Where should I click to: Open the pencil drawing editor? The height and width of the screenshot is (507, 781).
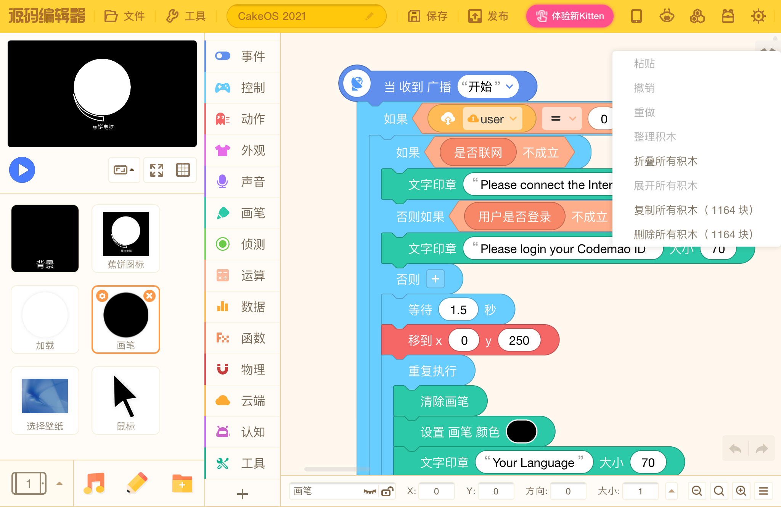pos(137,483)
